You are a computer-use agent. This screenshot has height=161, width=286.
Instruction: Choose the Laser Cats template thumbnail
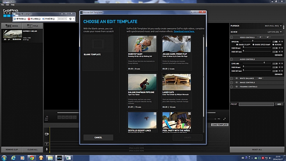[x=176, y=82]
